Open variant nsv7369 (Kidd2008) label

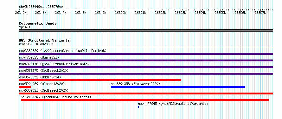(x=36, y=44)
